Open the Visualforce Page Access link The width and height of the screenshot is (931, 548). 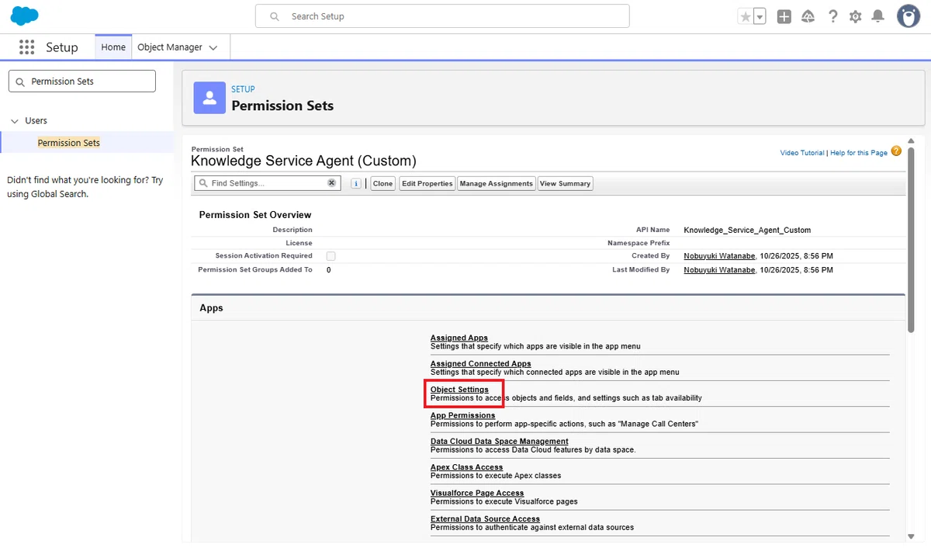[x=477, y=493]
